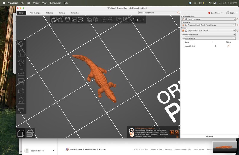Expand Jodi Anderson menu in browser window
The image size is (239, 155).
pos(53,151)
